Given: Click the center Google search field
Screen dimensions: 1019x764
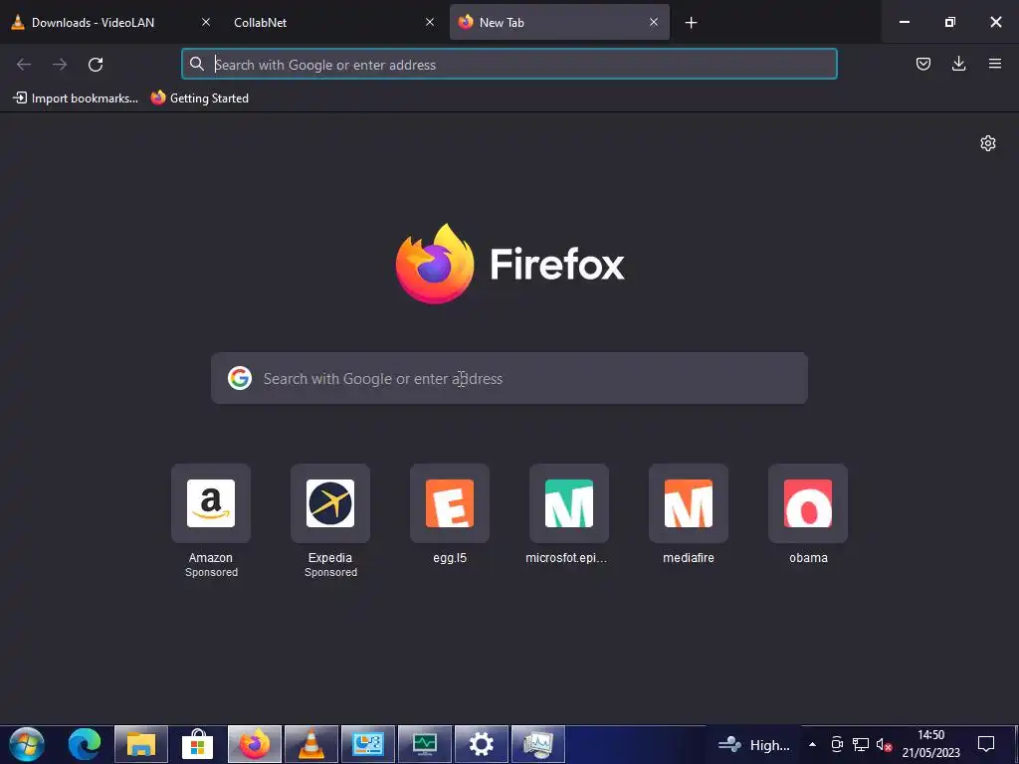Looking at the screenshot, I should coord(509,378).
